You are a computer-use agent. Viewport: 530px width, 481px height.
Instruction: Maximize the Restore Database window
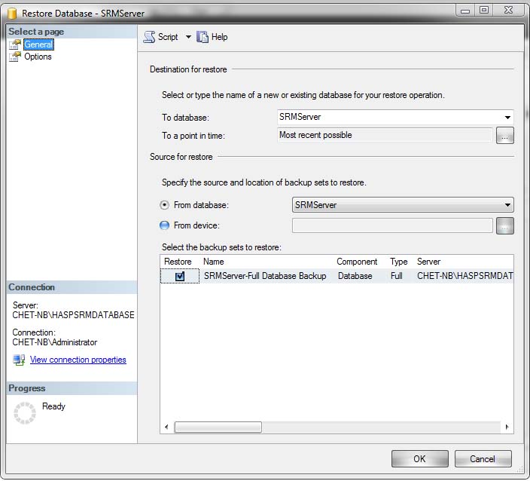click(484, 10)
